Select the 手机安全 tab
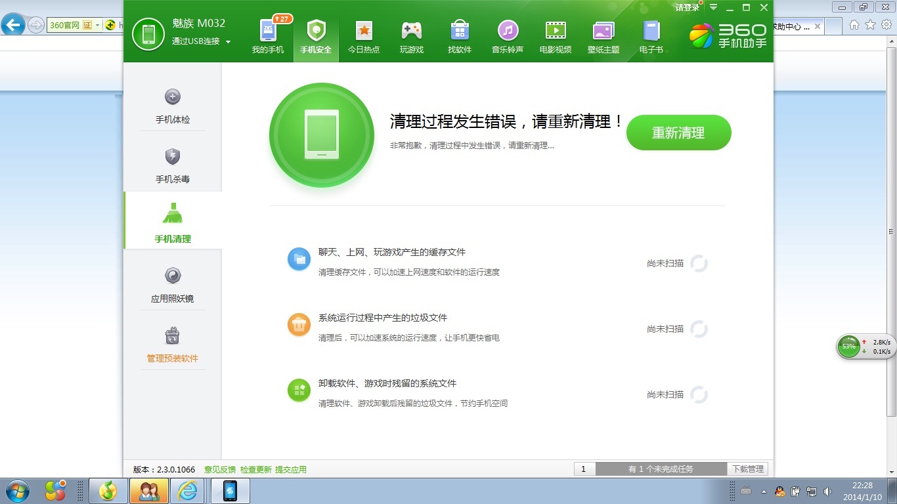 pos(316,37)
